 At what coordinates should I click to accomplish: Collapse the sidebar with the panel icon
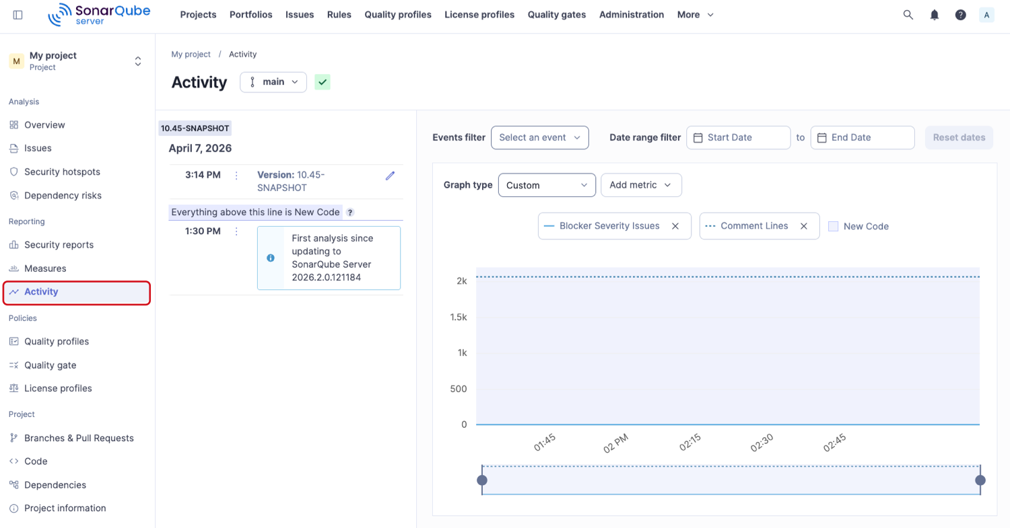[18, 15]
